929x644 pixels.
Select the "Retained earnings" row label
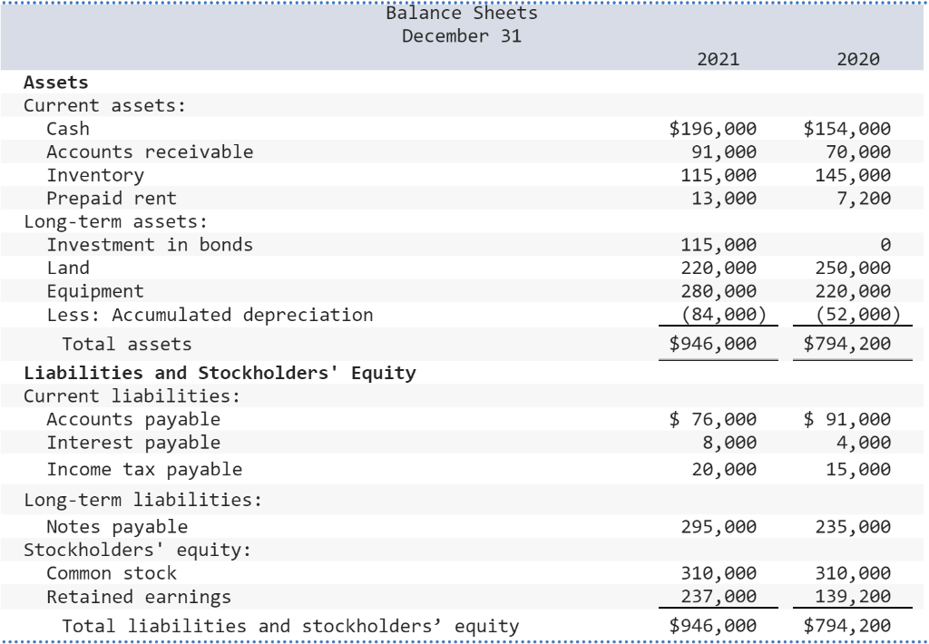click(x=139, y=597)
